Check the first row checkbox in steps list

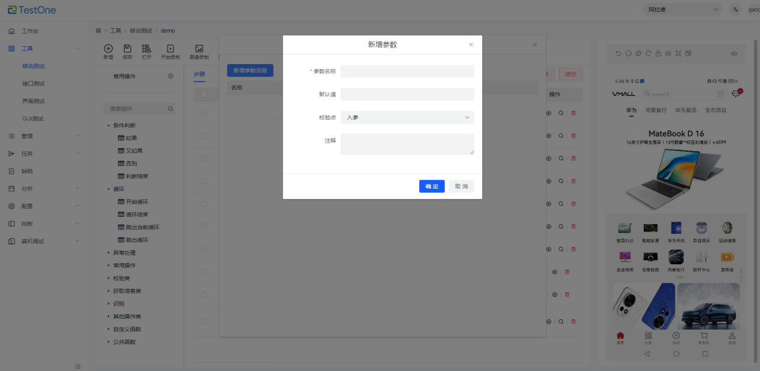click(x=204, y=113)
